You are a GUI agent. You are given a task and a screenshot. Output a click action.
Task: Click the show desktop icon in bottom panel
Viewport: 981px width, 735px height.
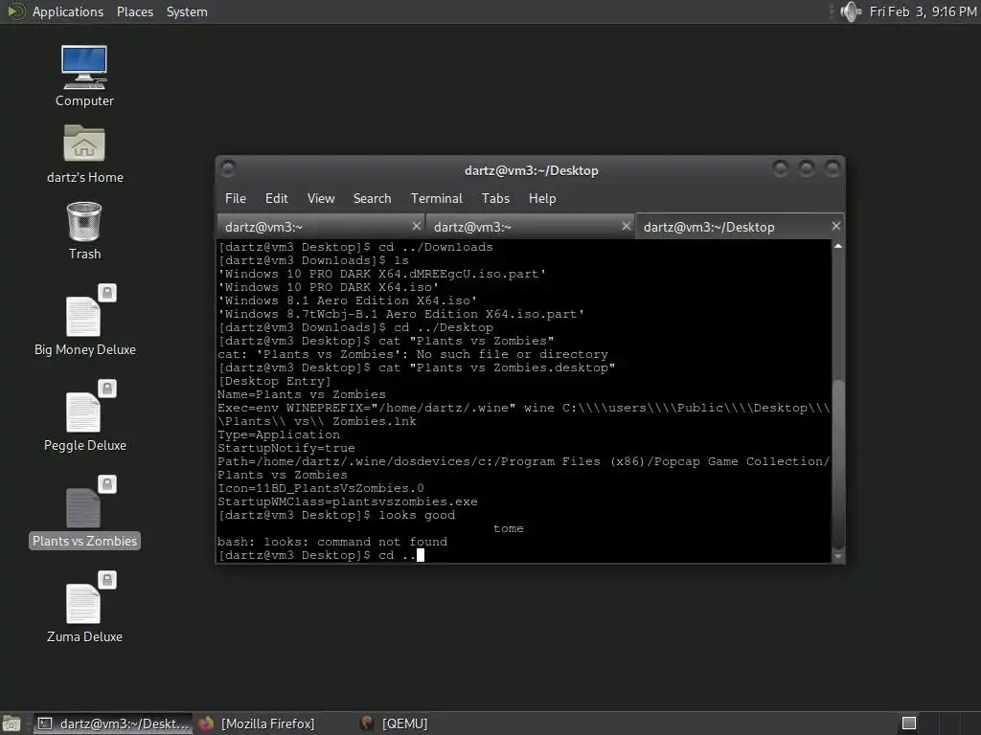[11, 724]
